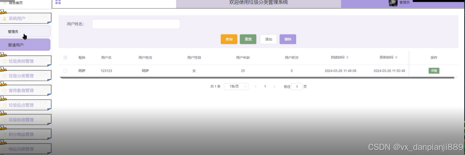This screenshot has height=155, width=465.
Task: Open the 垃圾类别管理 menu label
Action: coord(21,61)
